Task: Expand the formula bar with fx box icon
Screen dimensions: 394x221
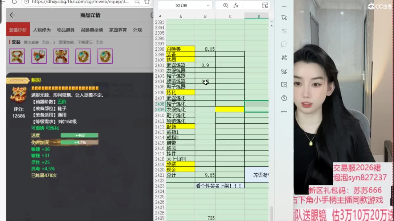Action: (265, 6)
